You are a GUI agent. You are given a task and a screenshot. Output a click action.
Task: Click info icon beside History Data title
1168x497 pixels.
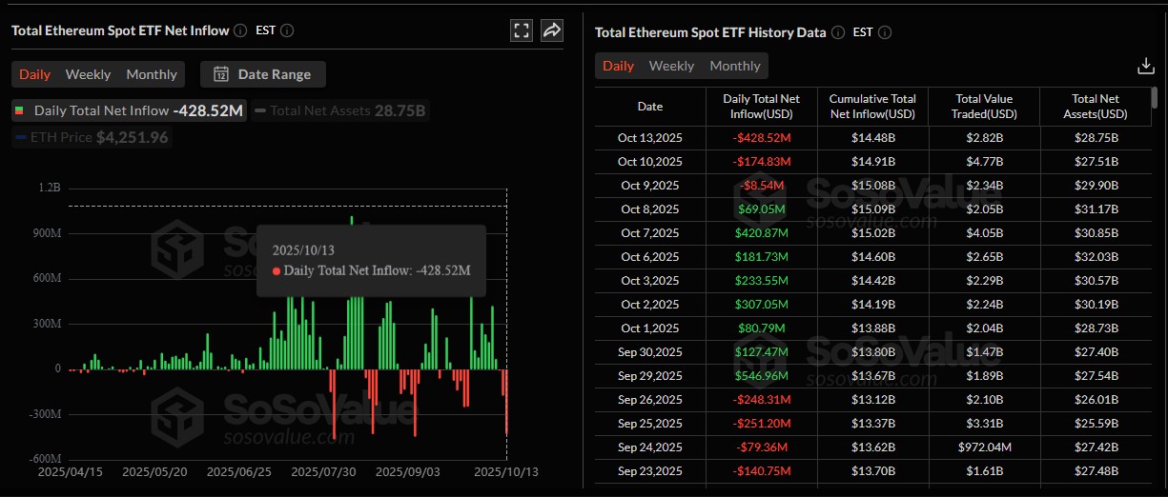coord(837,32)
